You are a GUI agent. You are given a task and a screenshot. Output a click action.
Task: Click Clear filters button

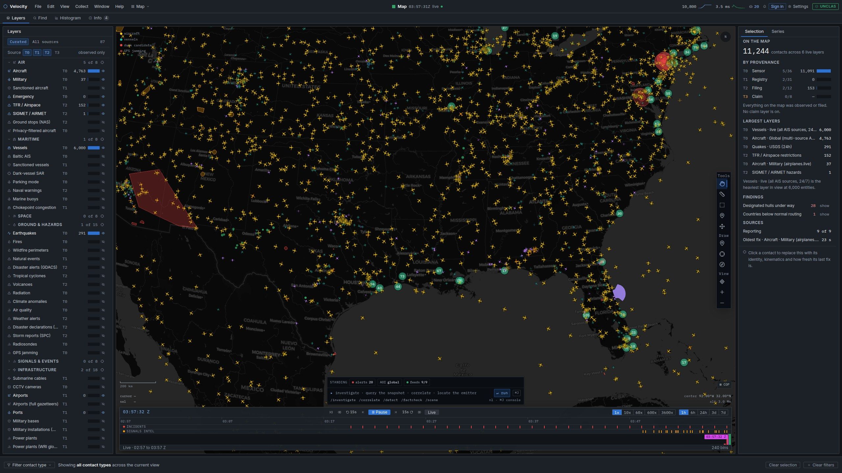(821, 465)
